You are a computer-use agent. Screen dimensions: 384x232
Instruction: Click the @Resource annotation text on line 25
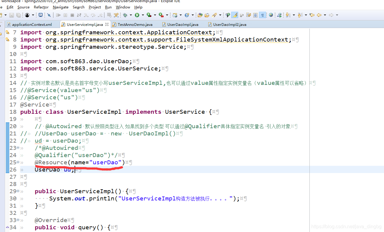(x=51, y=162)
